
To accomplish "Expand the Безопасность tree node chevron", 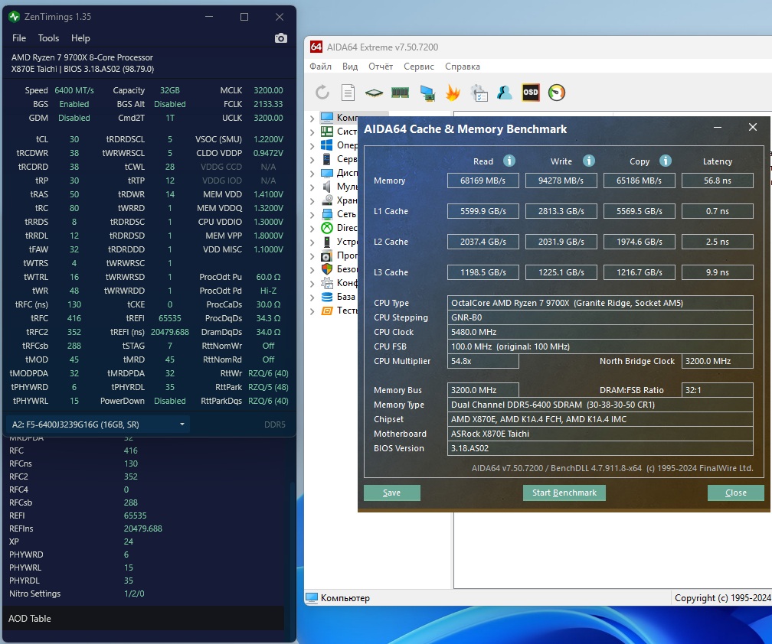I will point(312,269).
